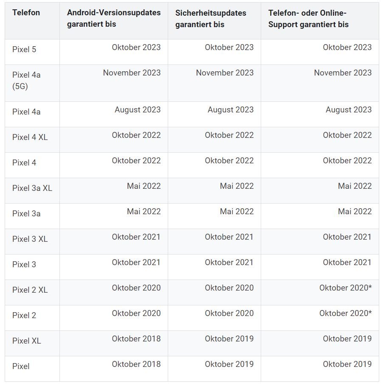The image size is (386, 386).
Task: Click the Sicherheitsupdates garantiert bis header
Action: [210, 18]
